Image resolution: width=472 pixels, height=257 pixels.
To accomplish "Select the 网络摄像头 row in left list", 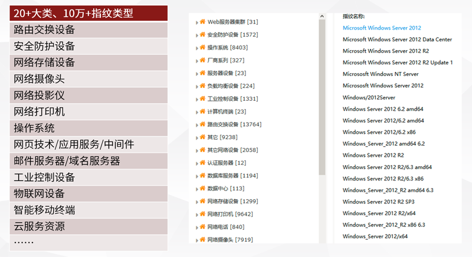I will click(x=88, y=79).
